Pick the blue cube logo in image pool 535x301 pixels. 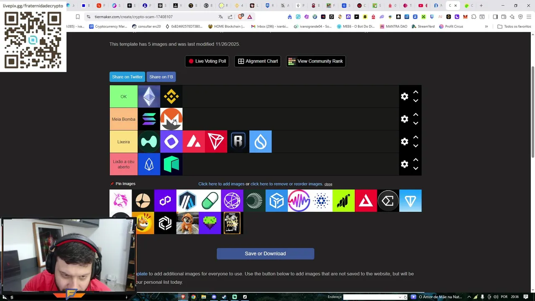[277, 201]
